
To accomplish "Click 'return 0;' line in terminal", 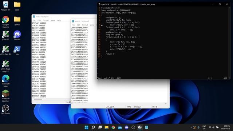I will pyautogui.click(x=110, y=54).
